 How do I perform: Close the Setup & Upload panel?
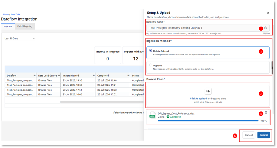(268, 13)
